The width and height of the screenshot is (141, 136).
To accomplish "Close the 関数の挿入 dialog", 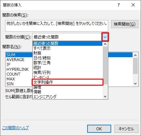I will [133, 5].
